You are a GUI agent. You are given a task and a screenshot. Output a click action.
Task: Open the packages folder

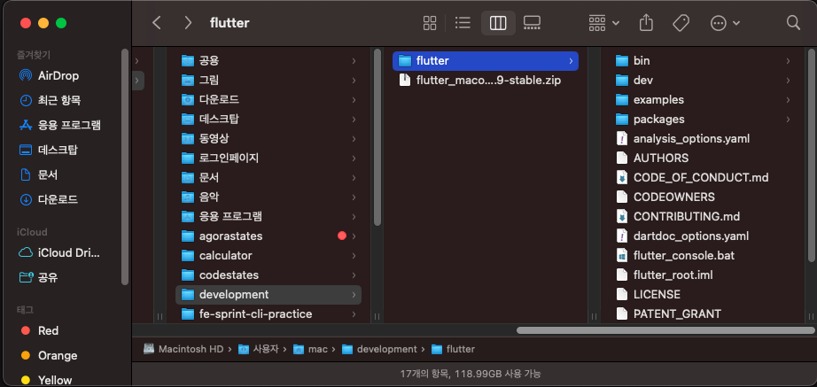tap(703, 120)
